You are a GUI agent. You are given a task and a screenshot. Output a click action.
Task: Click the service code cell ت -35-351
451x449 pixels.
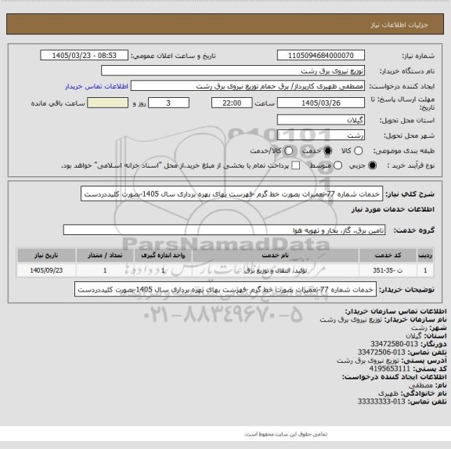(388, 270)
